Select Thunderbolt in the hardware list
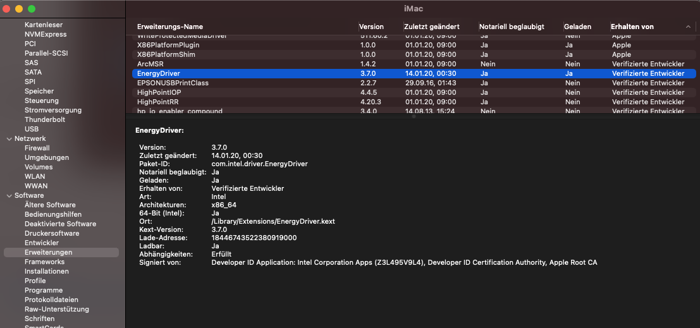The height and width of the screenshot is (328, 700). pyautogui.click(x=45, y=119)
